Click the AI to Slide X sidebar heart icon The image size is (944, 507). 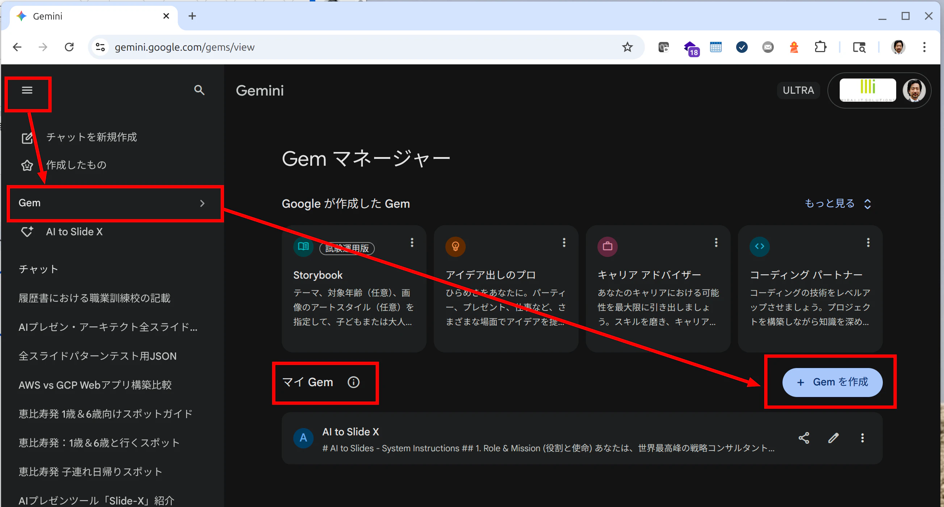pos(27,232)
